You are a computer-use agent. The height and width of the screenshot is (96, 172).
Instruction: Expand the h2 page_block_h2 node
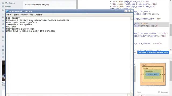110,1
